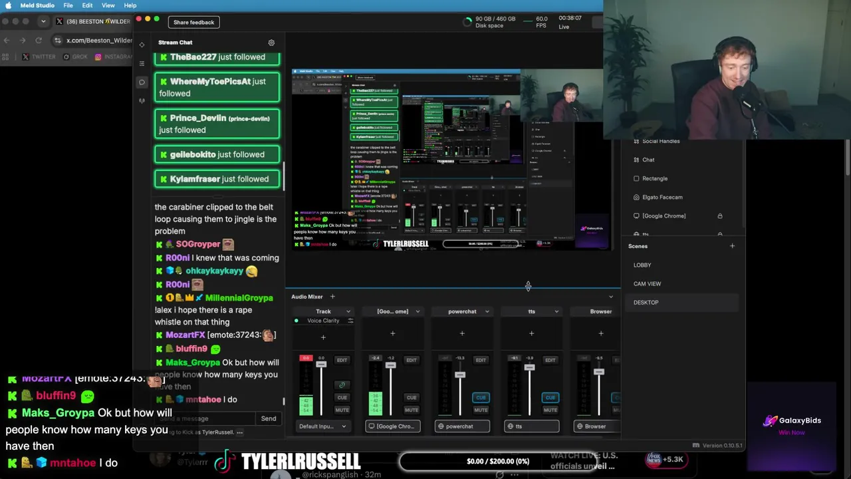Open the sliders icon in the left sidebar
Viewport: 851px width, 479px height.
[x=142, y=63]
